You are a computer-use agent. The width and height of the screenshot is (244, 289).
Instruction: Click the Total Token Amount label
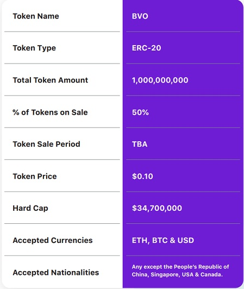51,80
